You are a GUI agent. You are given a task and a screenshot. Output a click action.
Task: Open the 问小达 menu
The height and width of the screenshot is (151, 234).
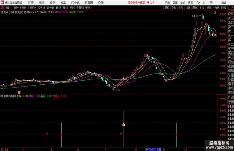75,2
